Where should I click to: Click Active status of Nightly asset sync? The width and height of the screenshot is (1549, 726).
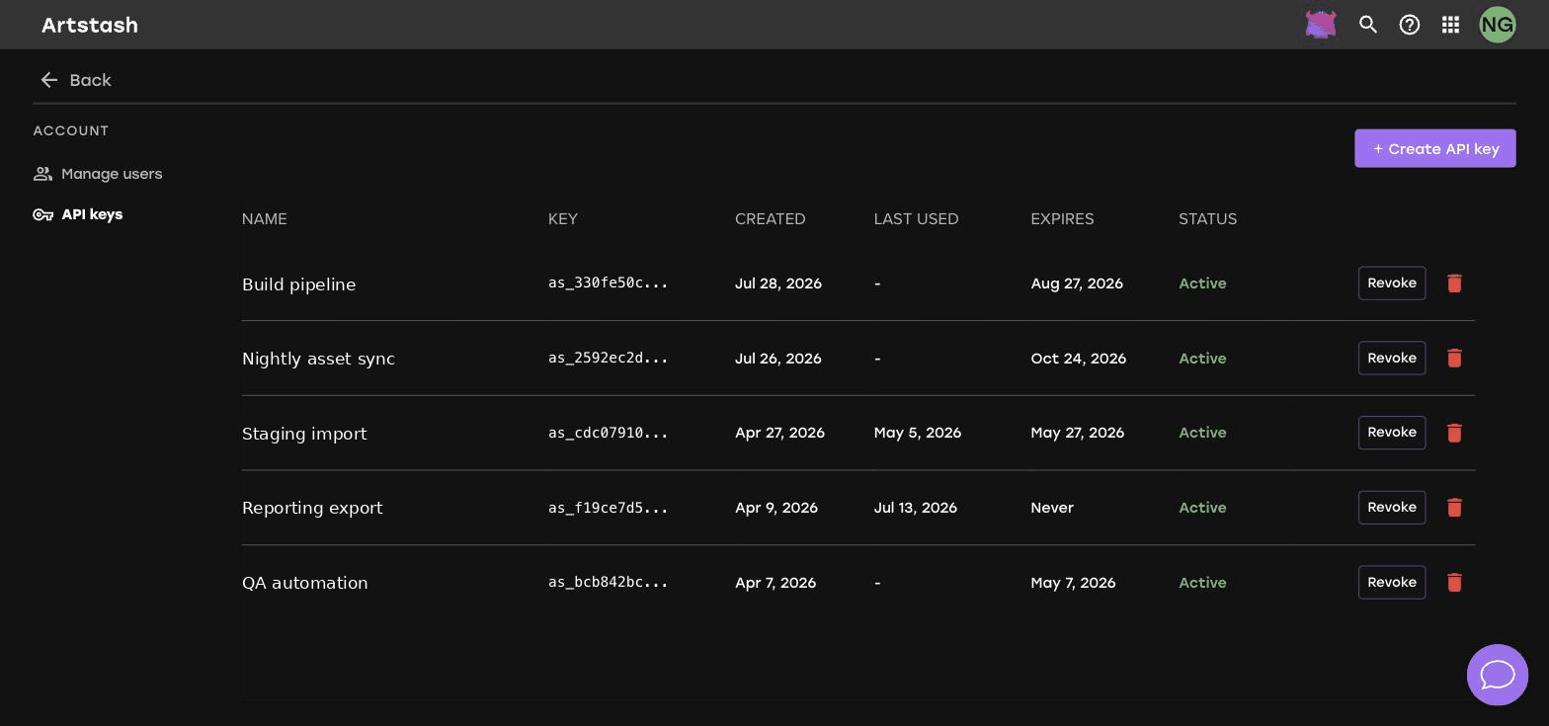pos(1202,359)
